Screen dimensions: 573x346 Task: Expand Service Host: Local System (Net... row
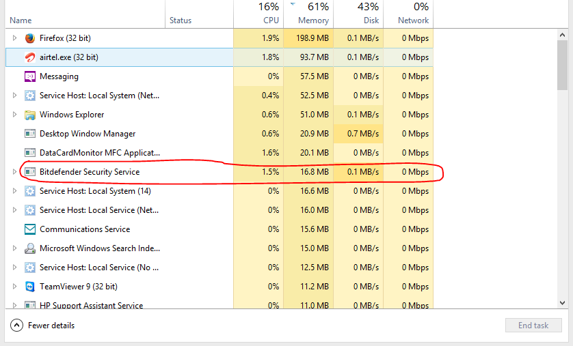[x=14, y=95]
